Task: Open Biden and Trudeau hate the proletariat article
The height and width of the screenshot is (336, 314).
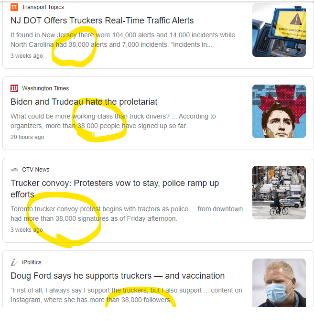Action: 84,102
